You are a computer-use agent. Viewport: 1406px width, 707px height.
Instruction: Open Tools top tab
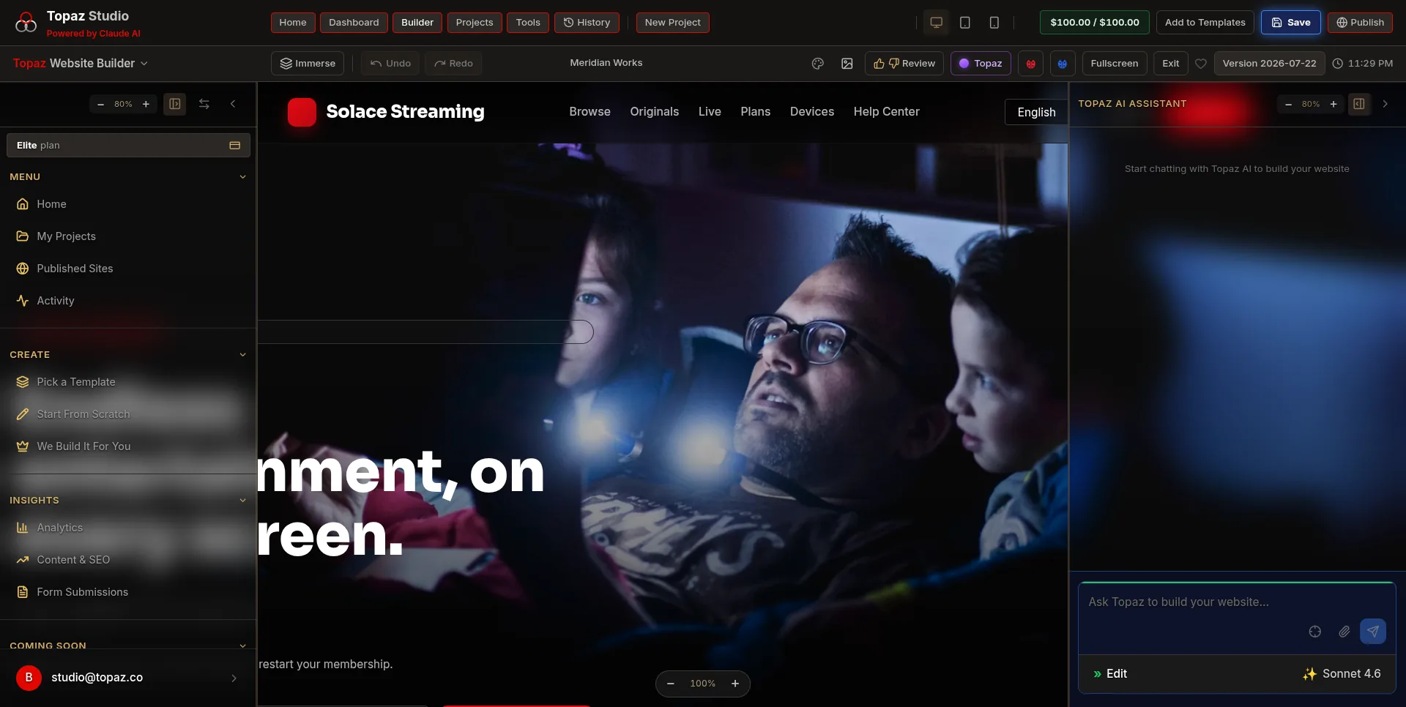[x=528, y=23]
